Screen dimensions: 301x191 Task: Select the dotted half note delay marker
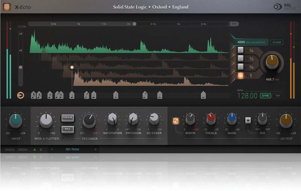coord(160,95)
